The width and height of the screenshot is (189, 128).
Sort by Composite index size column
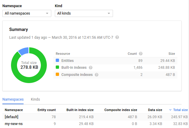coord(121,110)
